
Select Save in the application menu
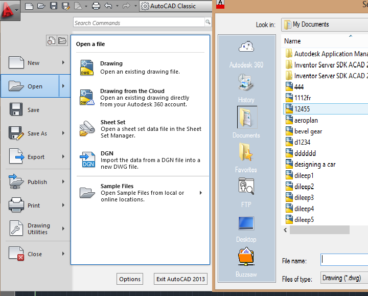(35, 109)
